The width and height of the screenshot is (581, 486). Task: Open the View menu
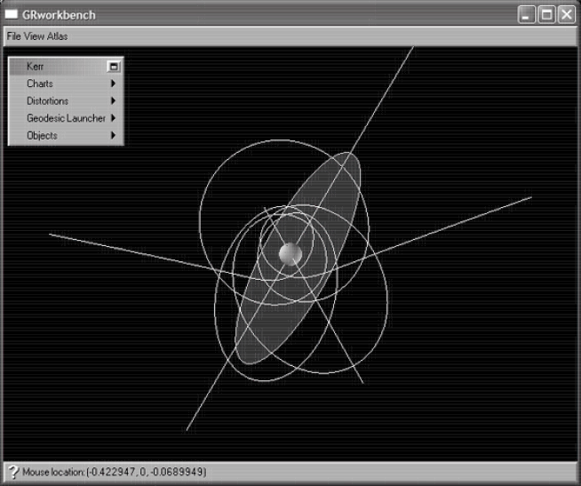[x=35, y=36]
